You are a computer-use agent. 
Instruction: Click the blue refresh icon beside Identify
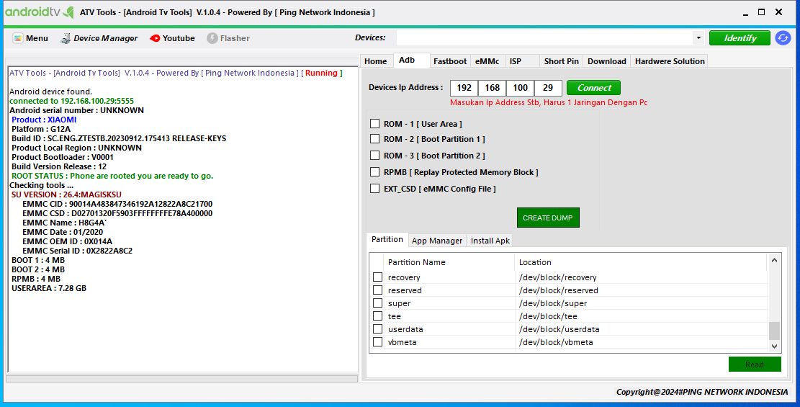(x=783, y=38)
